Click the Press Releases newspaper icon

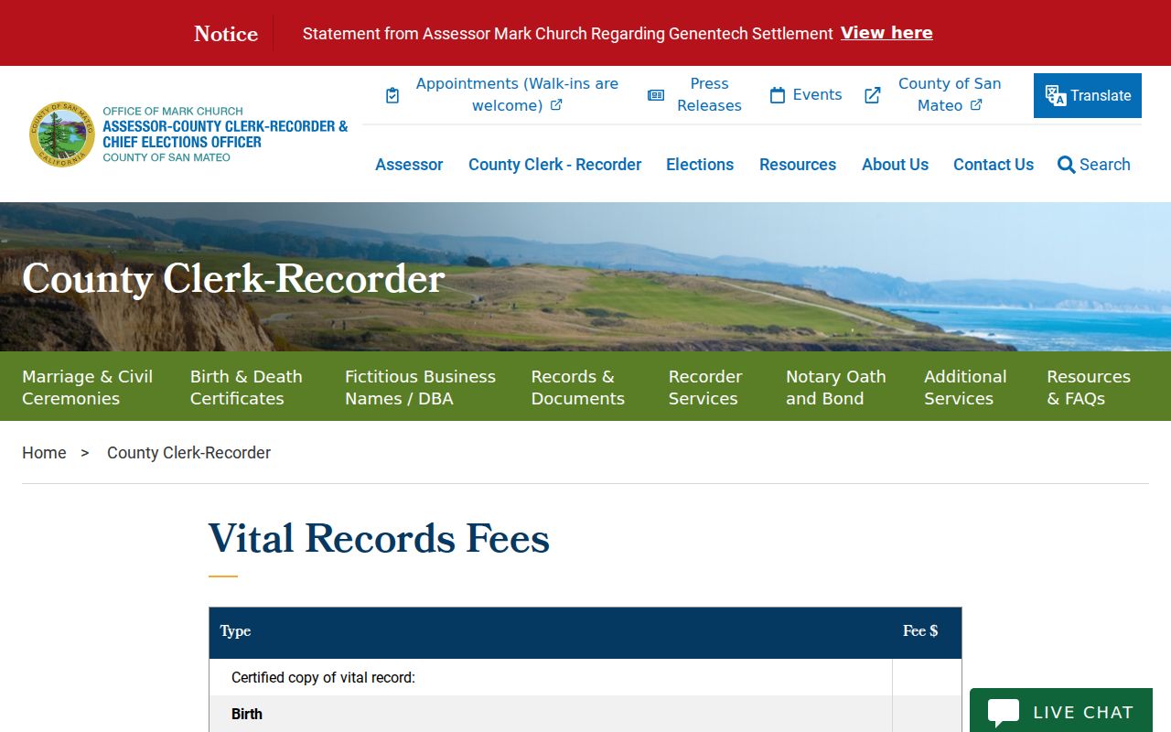click(656, 95)
